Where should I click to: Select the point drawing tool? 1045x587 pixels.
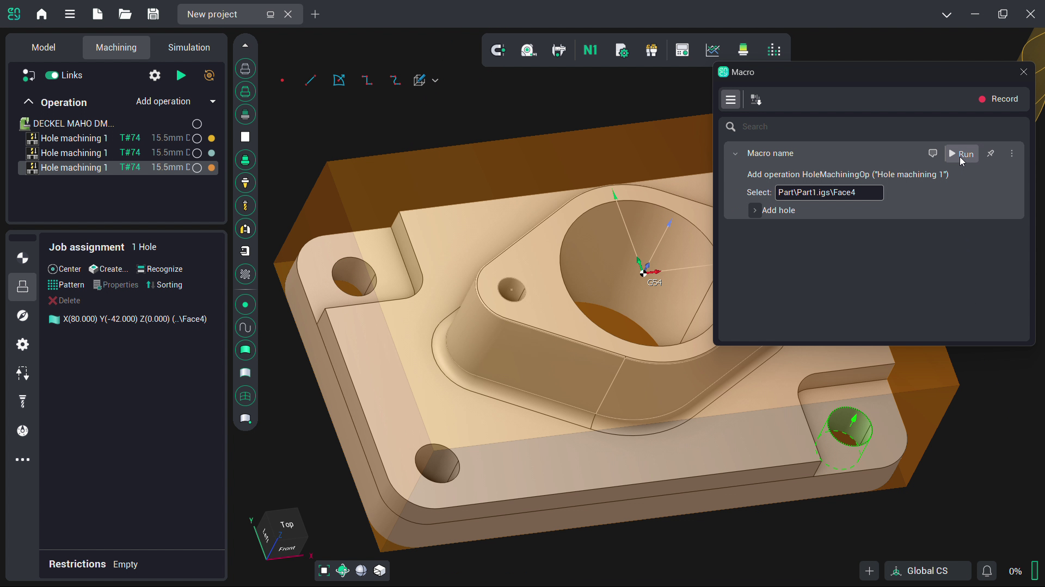click(x=282, y=80)
